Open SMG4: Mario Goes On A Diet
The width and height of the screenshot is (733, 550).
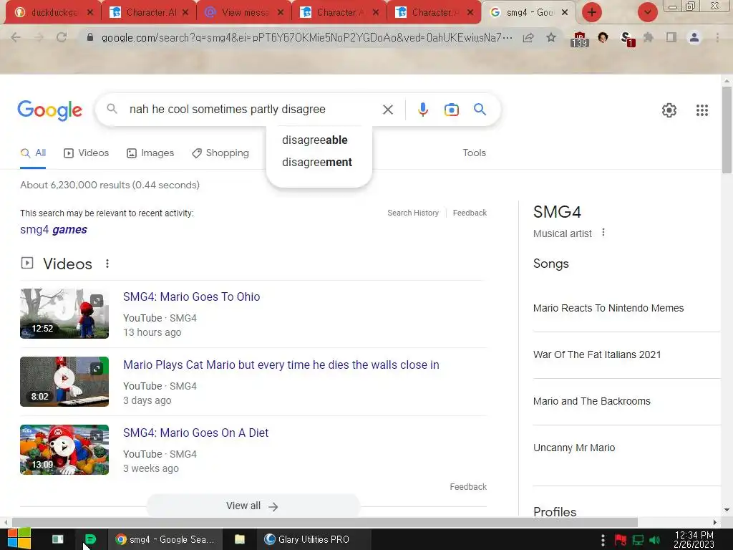pyautogui.click(x=195, y=433)
